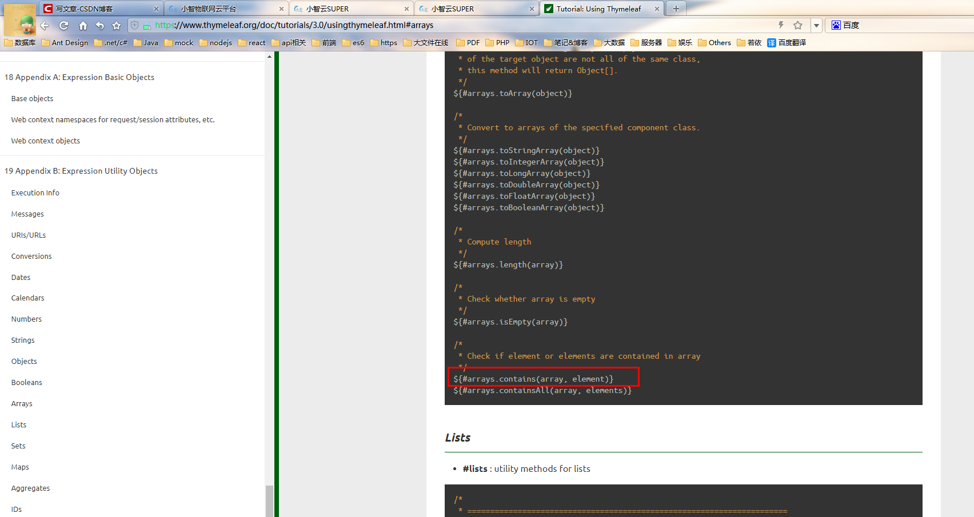Open 前端 bookmark folder
This screenshot has width=974, height=517.
tap(324, 42)
